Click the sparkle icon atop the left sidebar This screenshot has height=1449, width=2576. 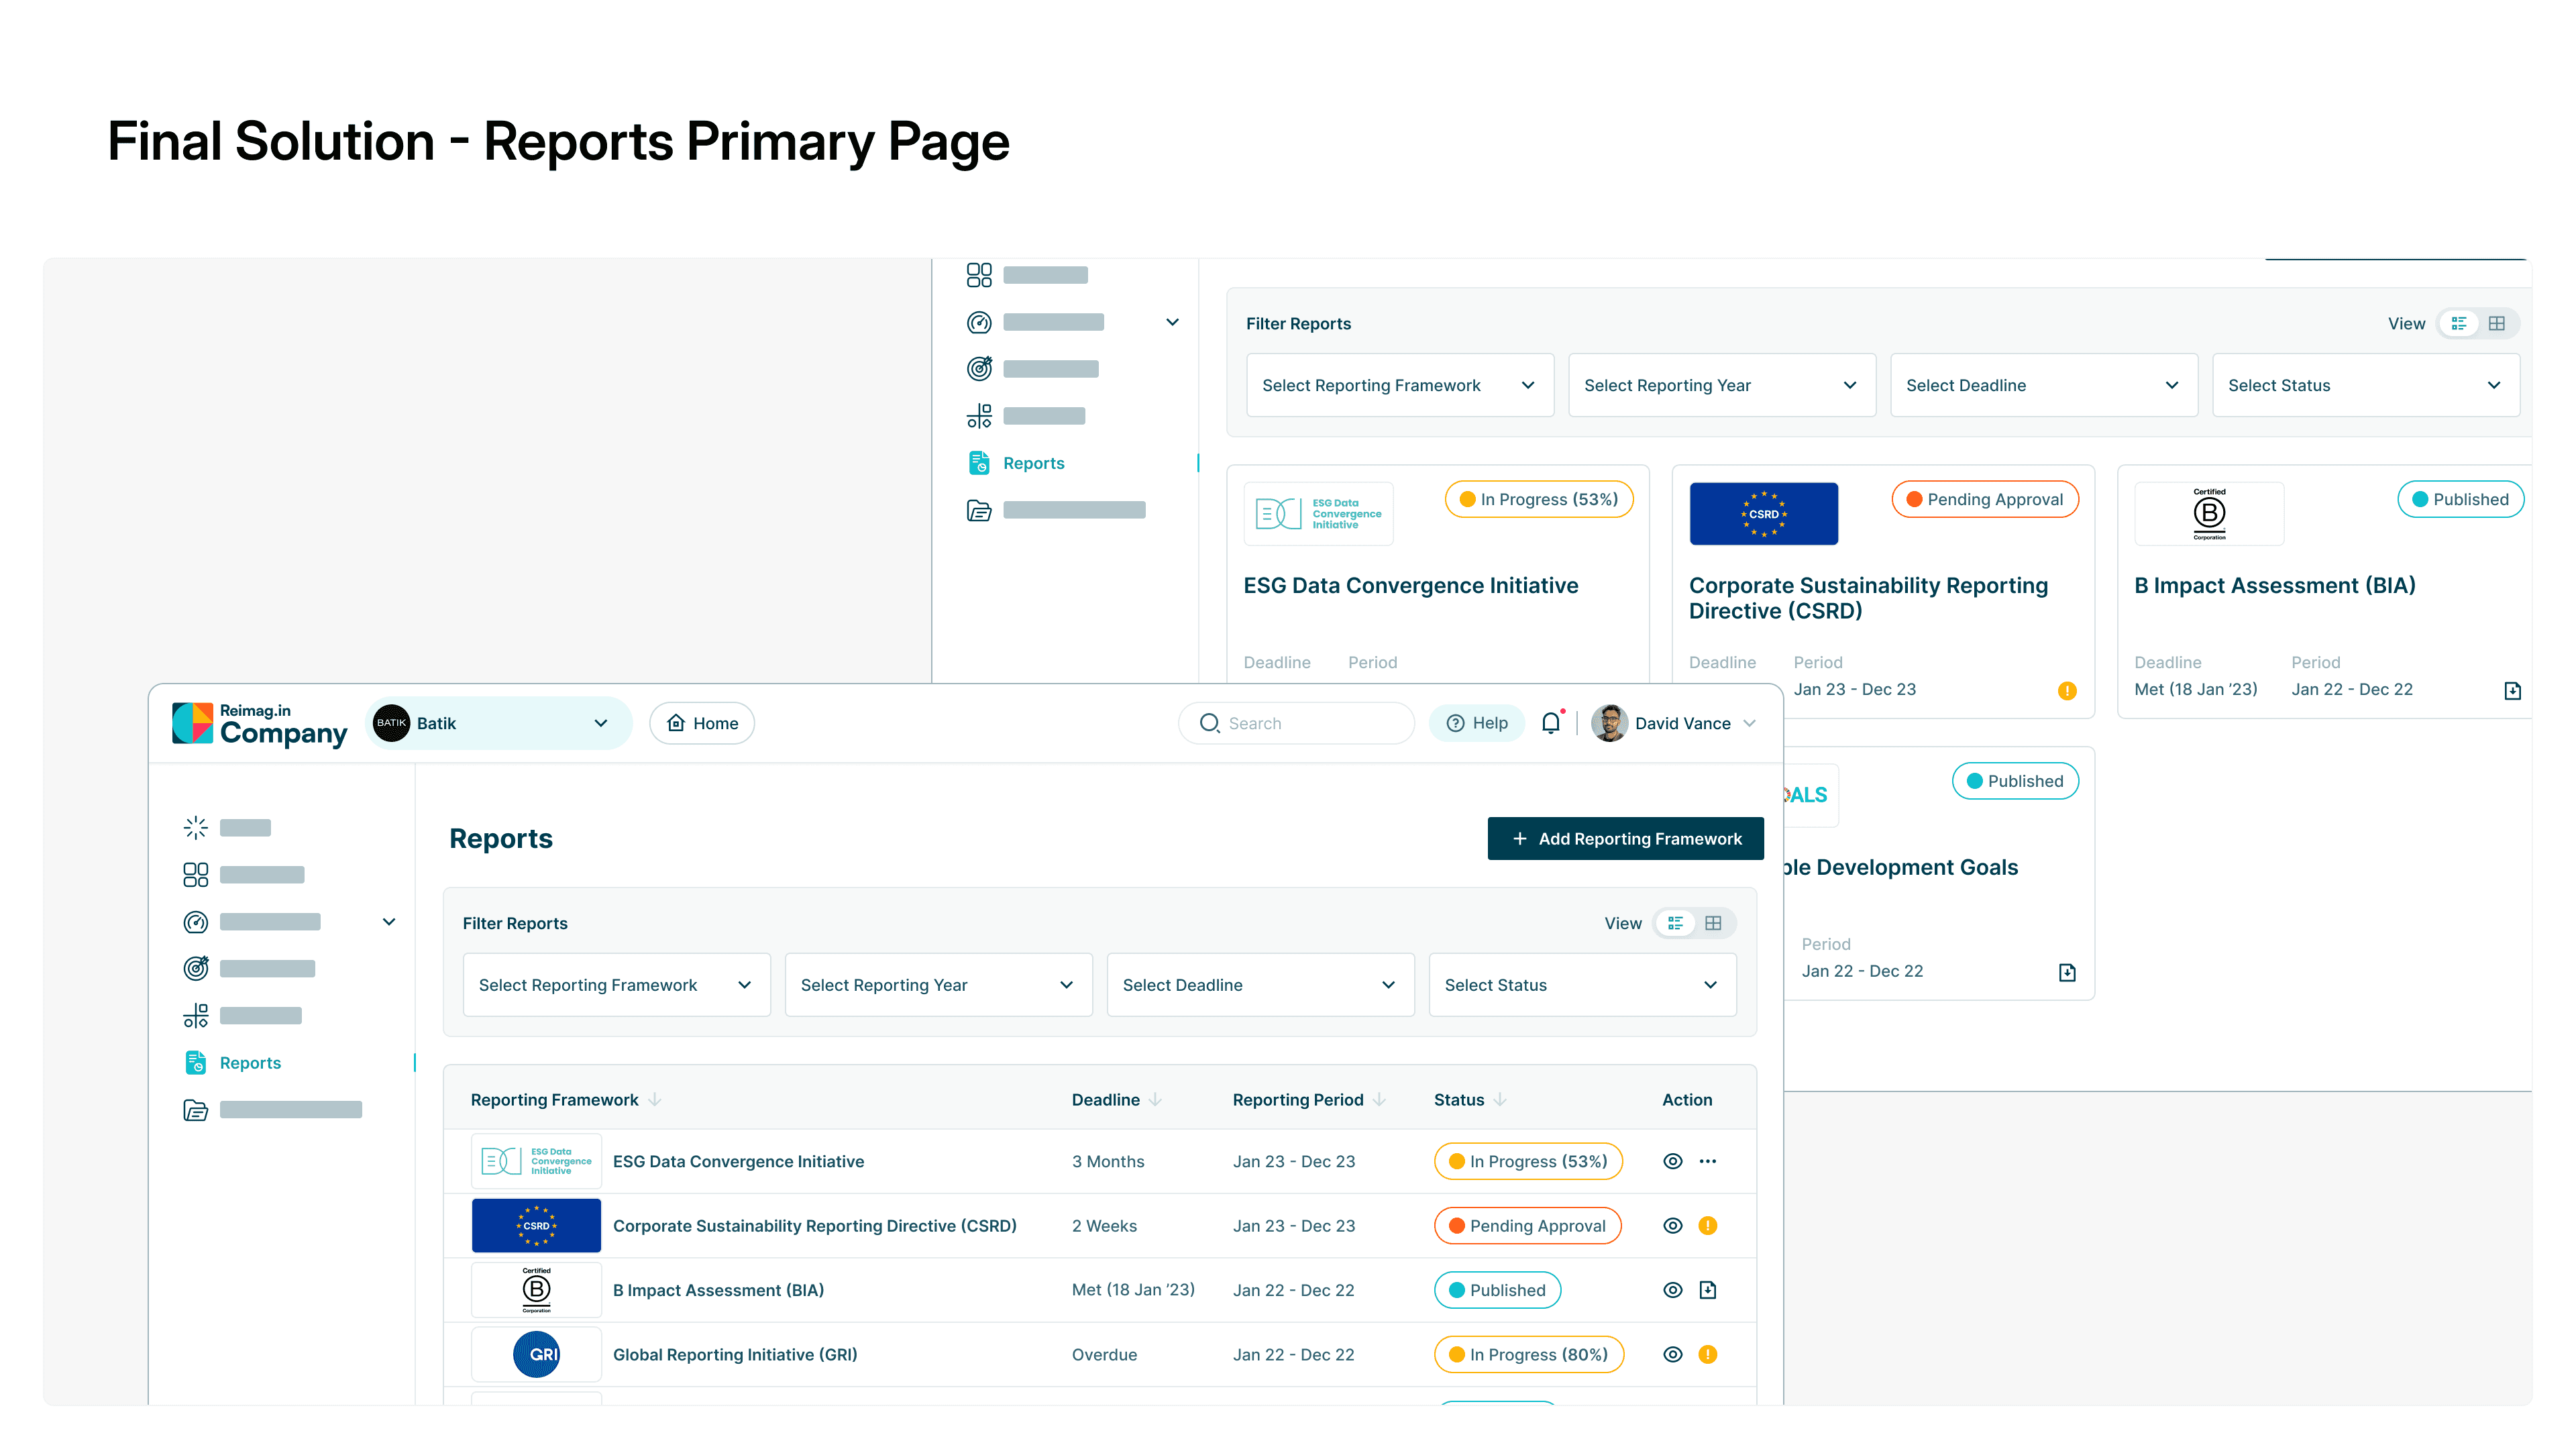(196, 827)
